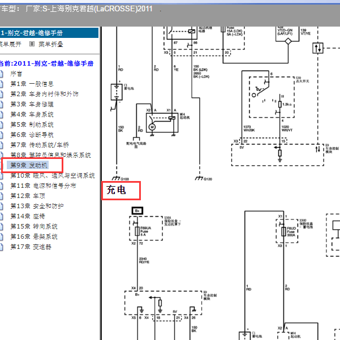
Task: Click the 充电 heading in the diagram
Action: point(116,190)
